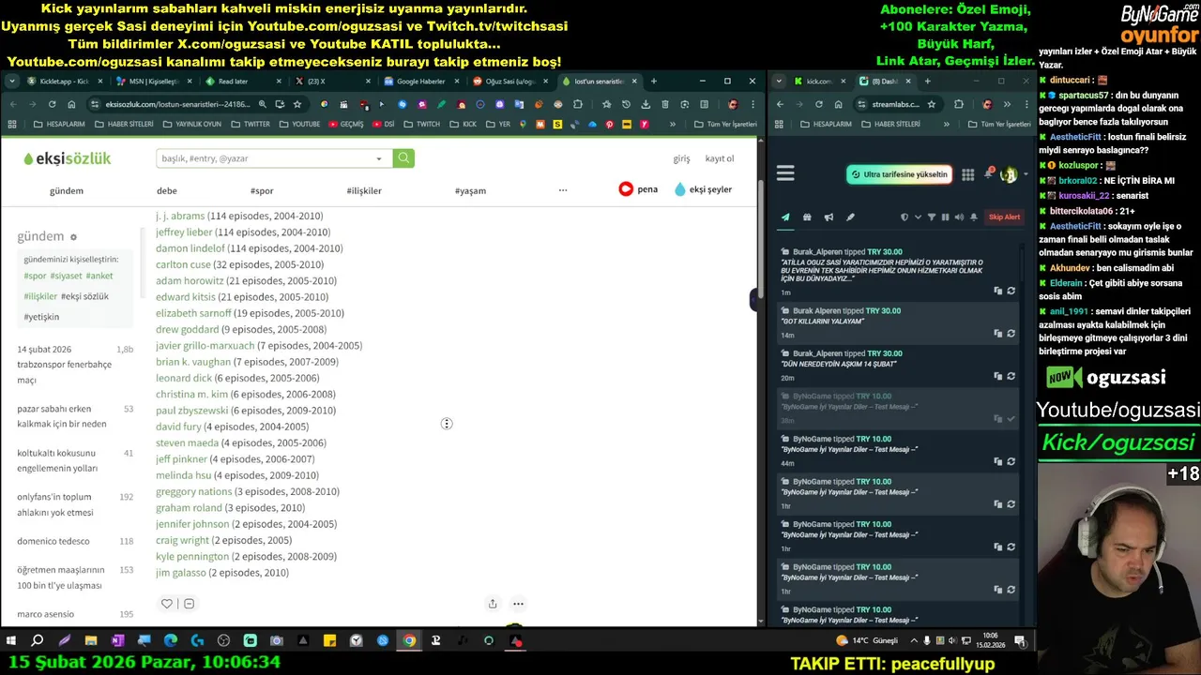
Task: Click the bell icon beside Skip Alert
Action: [x=974, y=217]
